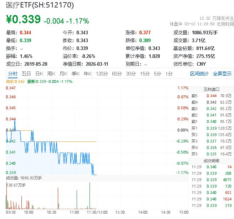Switch to the 30分 chart interval
The width and height of the screenshot is (234, 219).
[x=131, y=74]
